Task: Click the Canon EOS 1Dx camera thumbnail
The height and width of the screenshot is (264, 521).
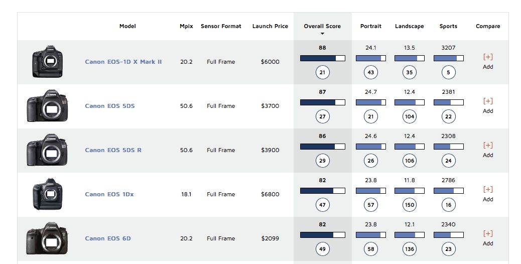Action: click(x=48, y=194)
